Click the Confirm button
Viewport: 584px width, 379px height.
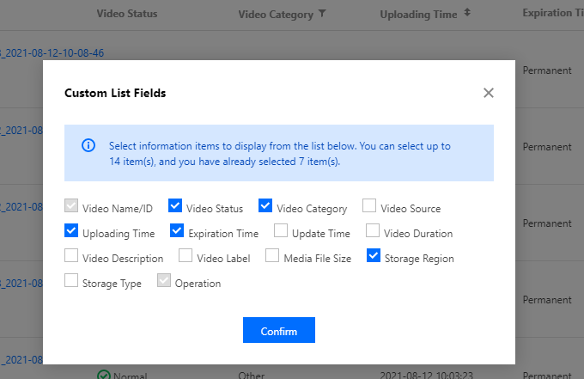pos(279,331)
